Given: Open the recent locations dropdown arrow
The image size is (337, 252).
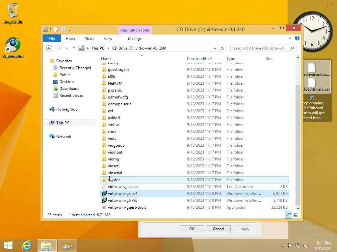Looking at the screenshot, I should click(66, 48).
